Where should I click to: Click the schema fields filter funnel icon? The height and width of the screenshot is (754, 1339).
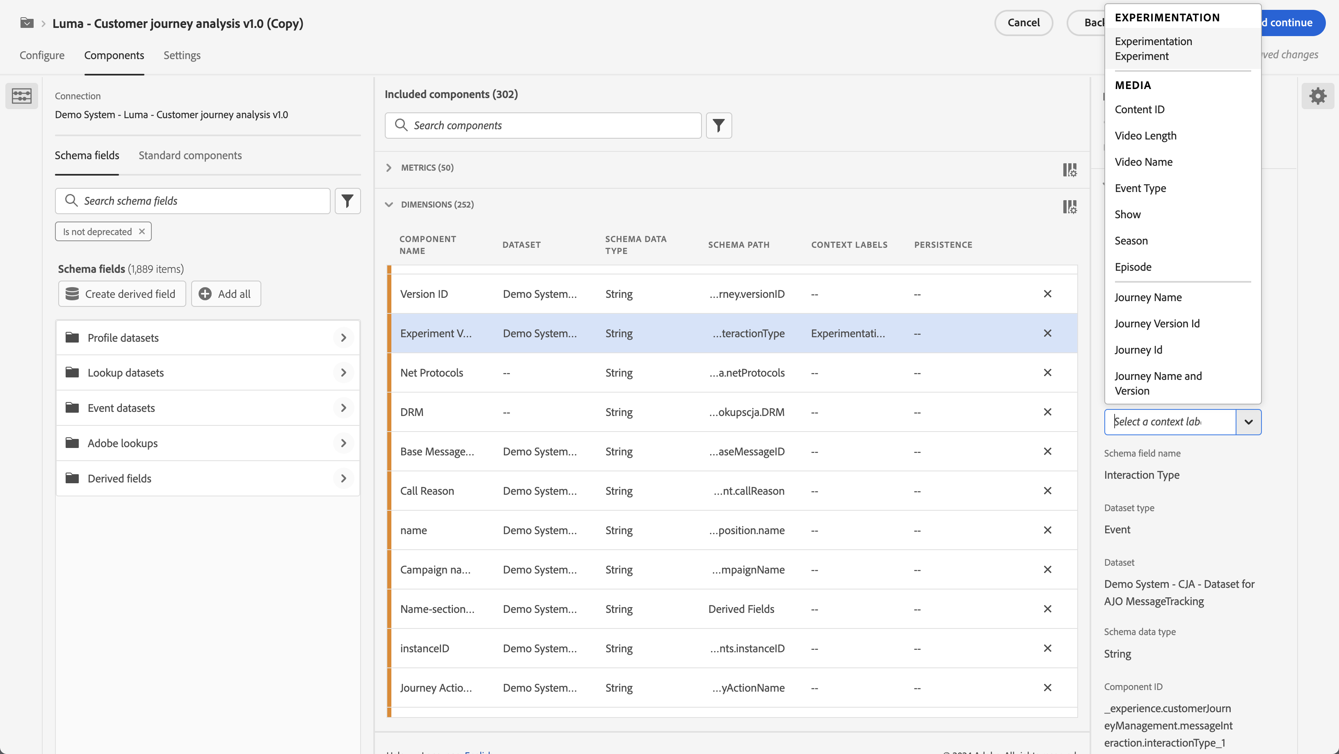click(347, 201)
